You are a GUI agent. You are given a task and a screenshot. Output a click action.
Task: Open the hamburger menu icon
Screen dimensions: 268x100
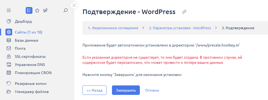[9, 11]
